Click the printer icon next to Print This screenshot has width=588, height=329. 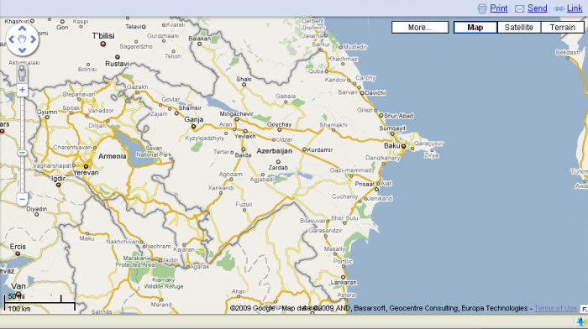[482, 8]
